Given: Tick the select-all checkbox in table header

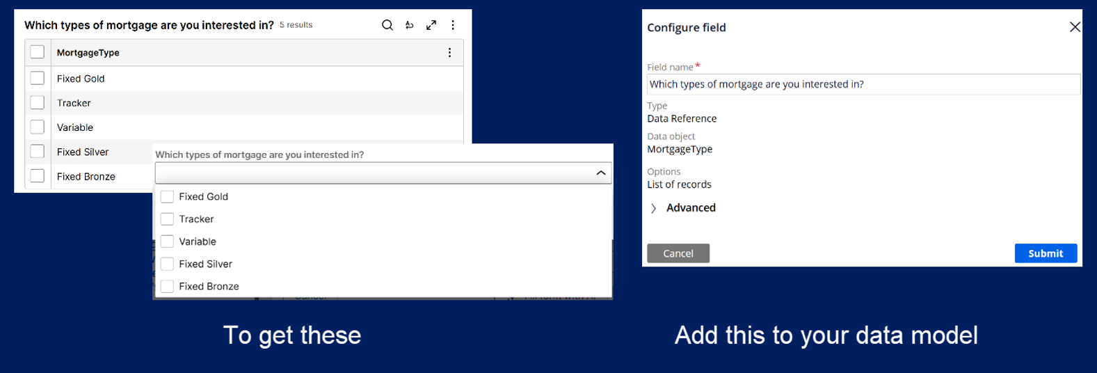Looking at the screenshot, I should pos(38,52).
